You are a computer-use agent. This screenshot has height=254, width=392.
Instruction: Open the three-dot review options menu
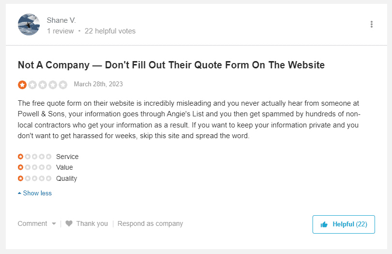[372, 24]
